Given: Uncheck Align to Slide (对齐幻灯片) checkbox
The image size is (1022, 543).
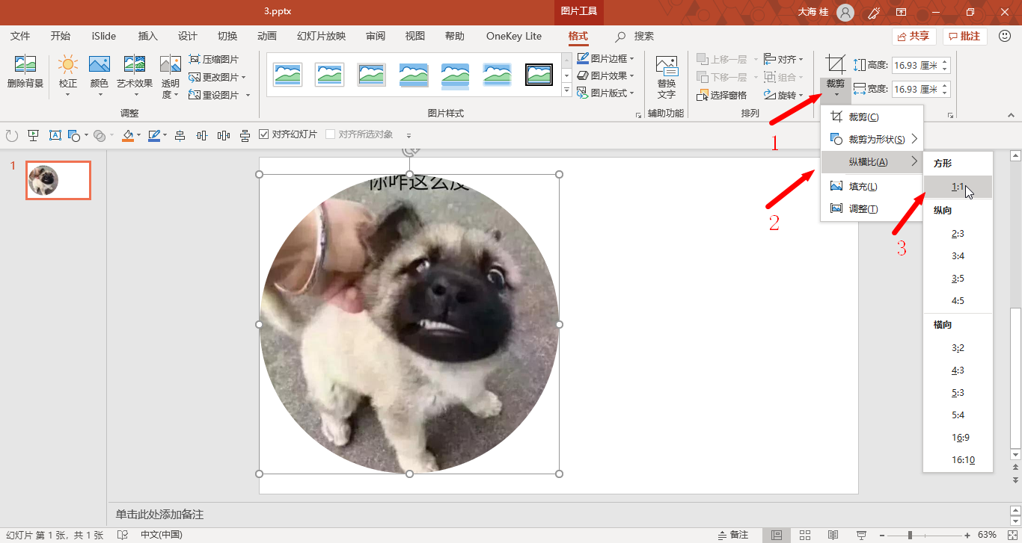Looking at the screenshot, I should [x=264, y=134].
